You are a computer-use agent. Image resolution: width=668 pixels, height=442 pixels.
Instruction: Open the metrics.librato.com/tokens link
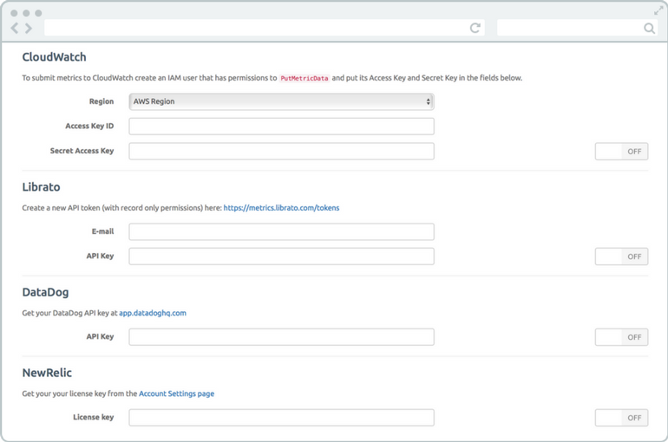click(281, 208)
